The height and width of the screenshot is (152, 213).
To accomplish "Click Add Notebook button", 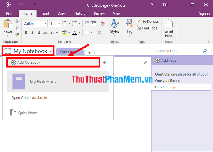I will tap(53, 62).
